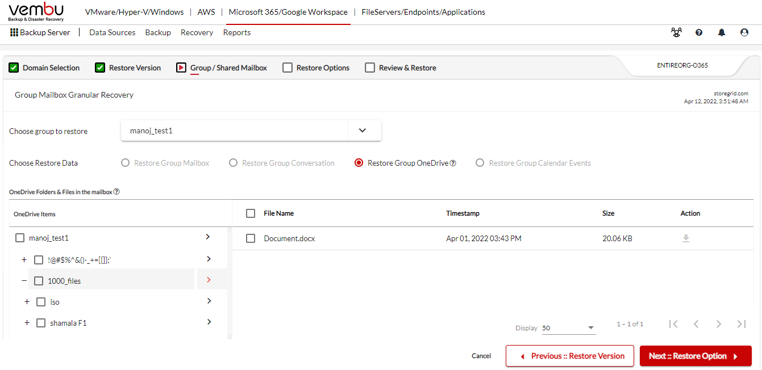762x370 pixels.
Task: Click the arrow next to iso folder
Action: (209, 301)
